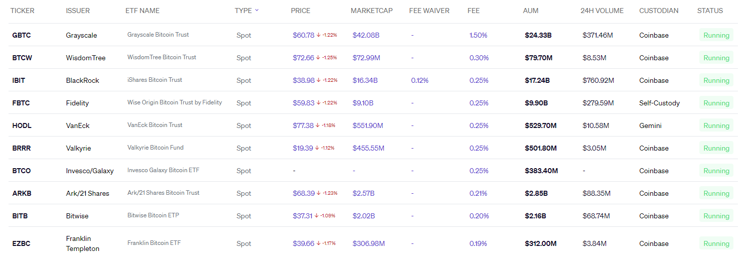Click the ARKB price down arrow icon
The height and width of the screenshot is (259, 753).
(x=319, y=193)
